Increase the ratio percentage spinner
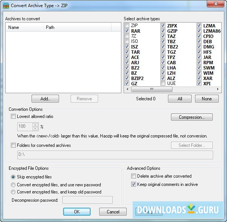 point(35,125)
